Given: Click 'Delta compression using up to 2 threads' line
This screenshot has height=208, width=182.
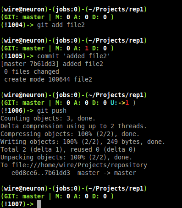Looking at the screenshot, I should (73, 126).
